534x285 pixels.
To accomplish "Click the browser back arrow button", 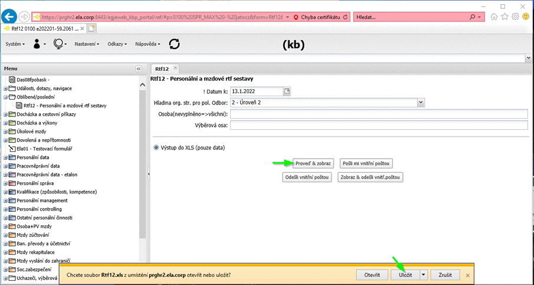I will pos(9,17).
